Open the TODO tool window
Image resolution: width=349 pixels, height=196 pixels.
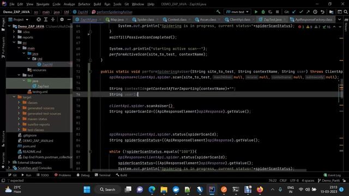coord(43,175)
